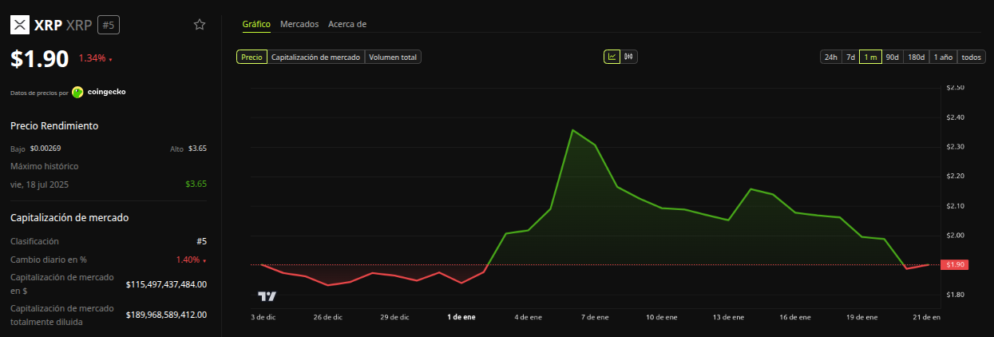Click the 13 de ene date axis label
994x337 pixels.
[x=728, y=317]
